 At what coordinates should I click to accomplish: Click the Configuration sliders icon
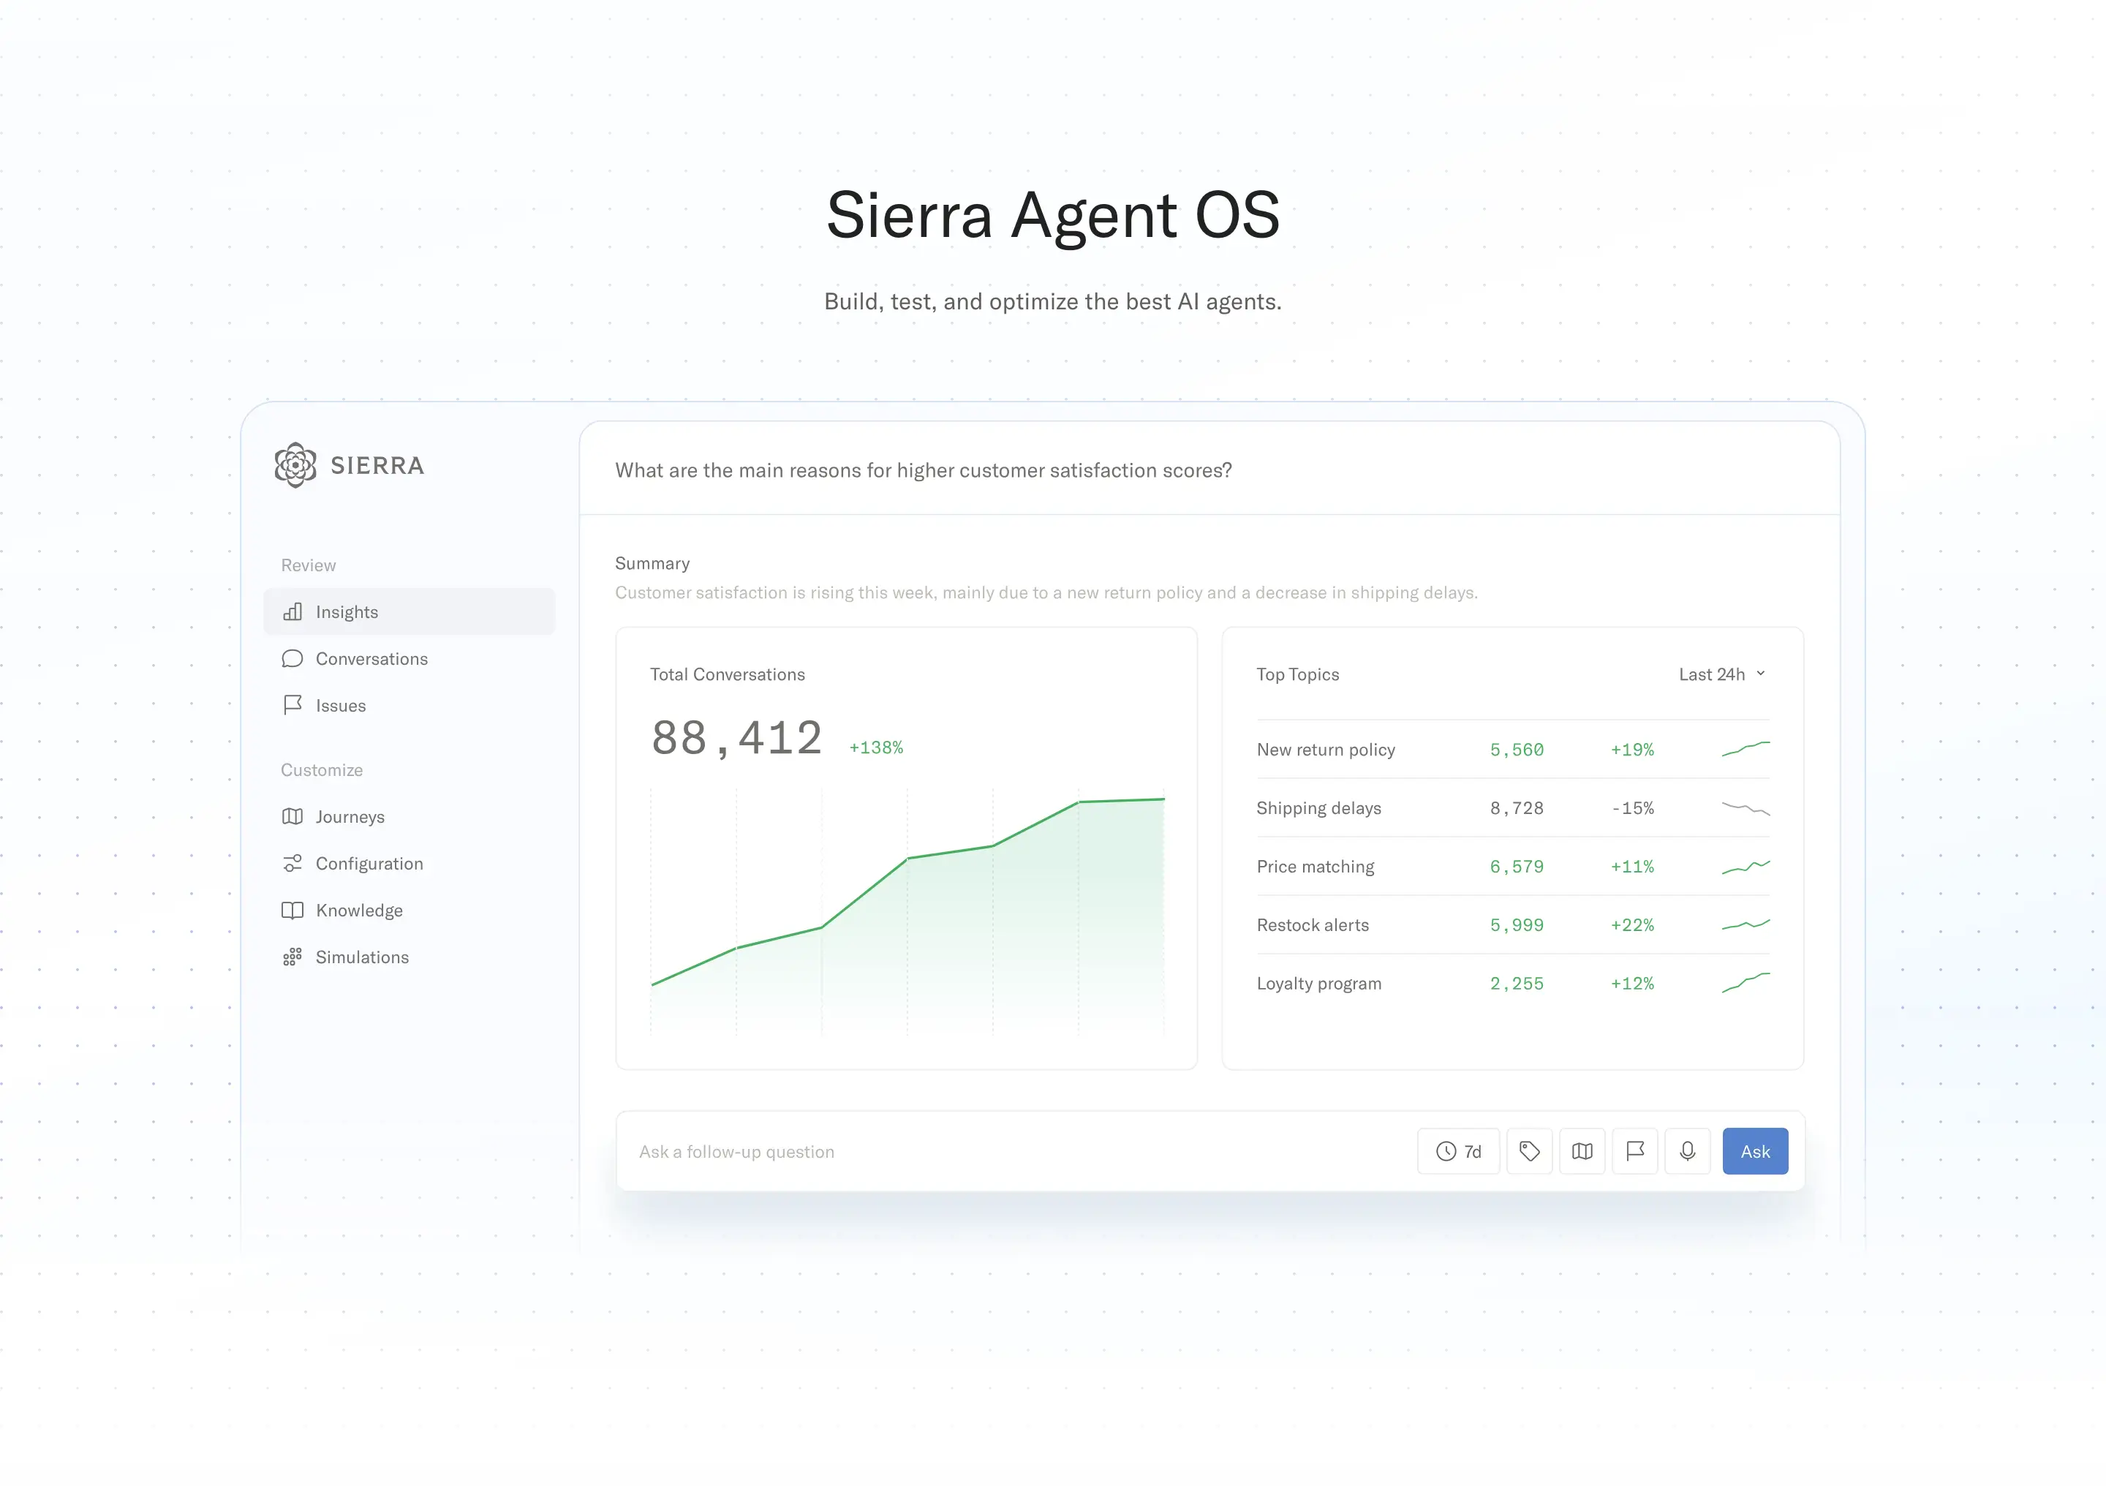[x=292, y=864]
